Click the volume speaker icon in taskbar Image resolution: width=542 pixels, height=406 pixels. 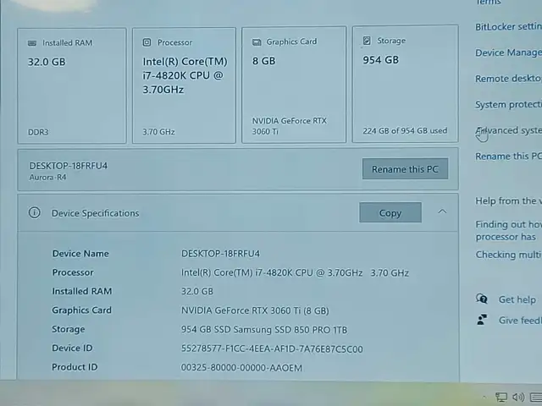click(x=517, y=397)
